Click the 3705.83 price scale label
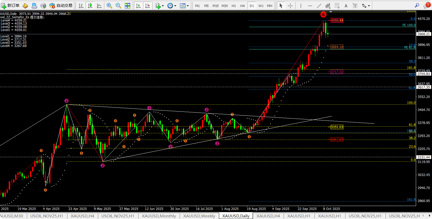432x219 pixels. (x=424, y=74)
